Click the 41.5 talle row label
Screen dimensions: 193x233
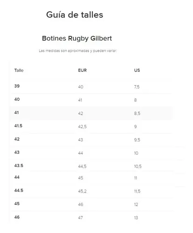tap(18, 126)
